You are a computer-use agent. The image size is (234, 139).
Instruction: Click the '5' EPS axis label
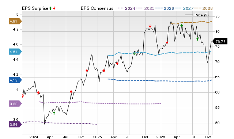(x=18, y=15)
